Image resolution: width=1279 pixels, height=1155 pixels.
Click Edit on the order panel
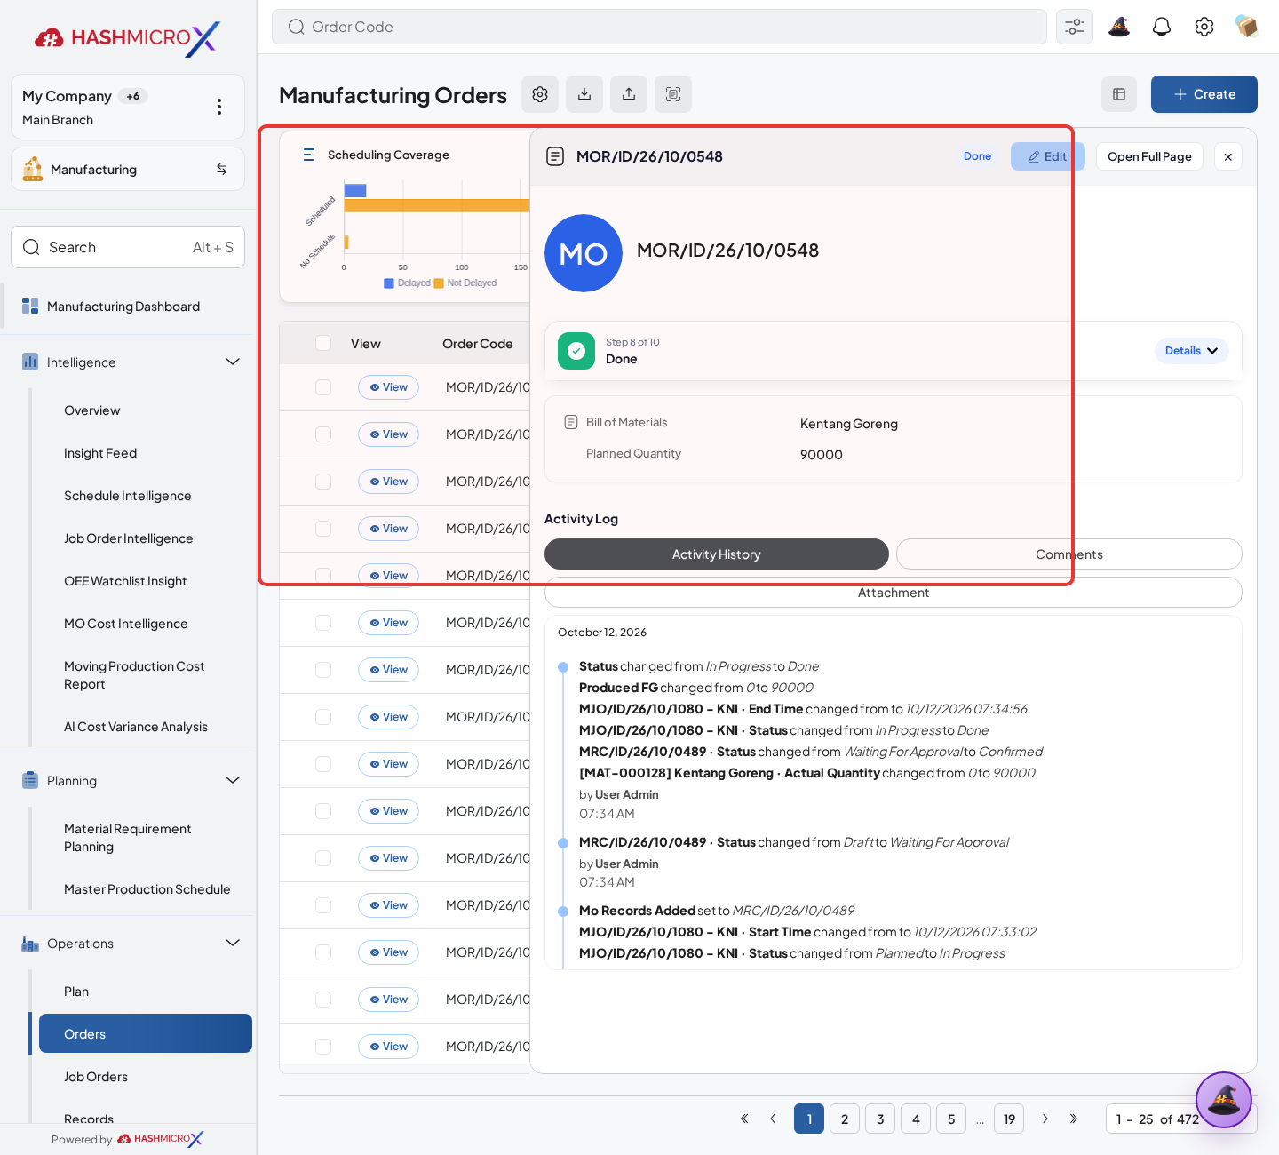pos(1048,156)
